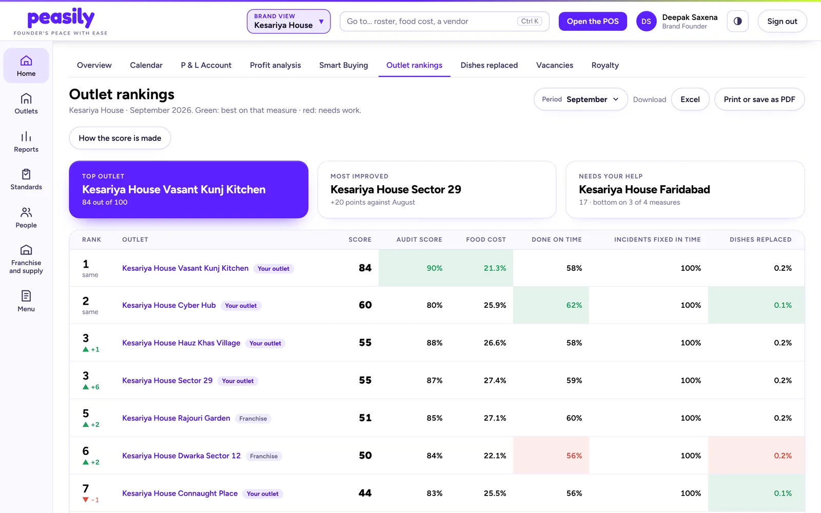Switch to the Overview tab

click(x=94, y=65)
